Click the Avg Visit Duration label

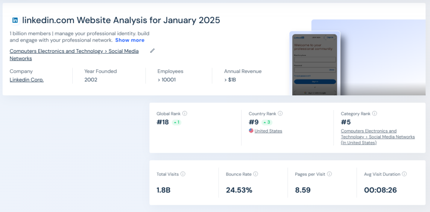(x=382, y=174)
